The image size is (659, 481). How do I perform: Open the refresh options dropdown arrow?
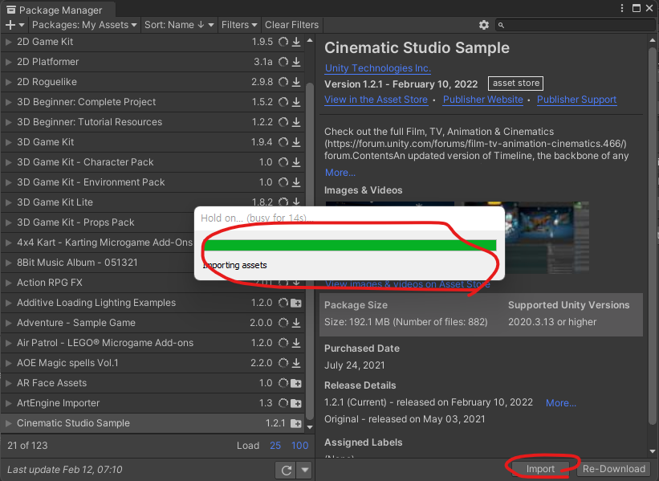(305, 470)
